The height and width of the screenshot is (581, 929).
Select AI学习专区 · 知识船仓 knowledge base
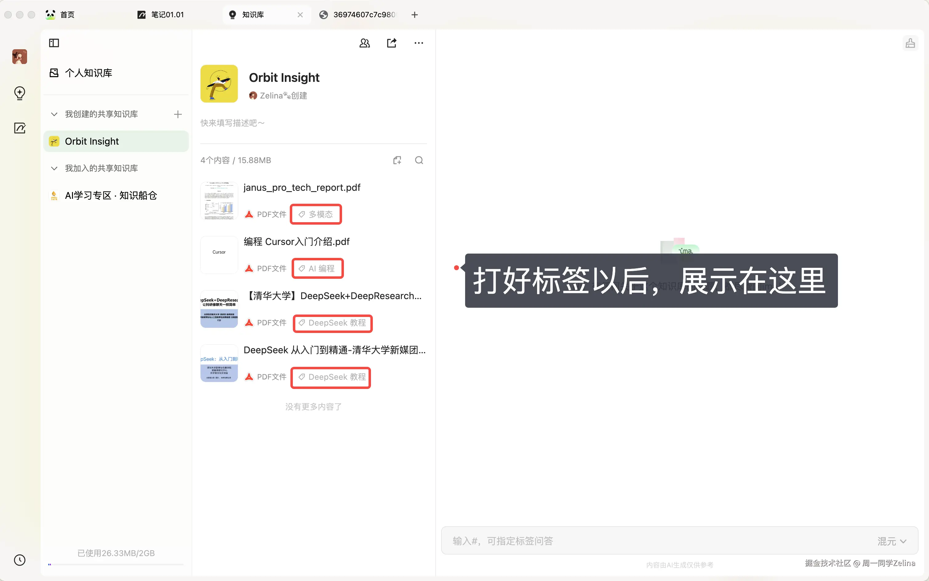pyautogui.click(x=111, y=196)
